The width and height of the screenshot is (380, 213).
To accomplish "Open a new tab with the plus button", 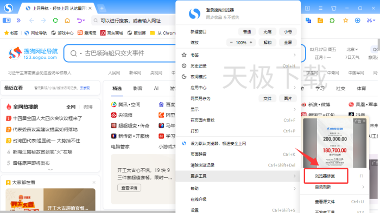I will 102,9.
